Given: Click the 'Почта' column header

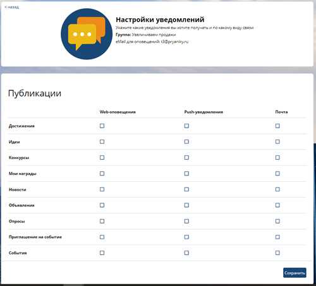Looking at the screenshot, I should tap(281, 112).
